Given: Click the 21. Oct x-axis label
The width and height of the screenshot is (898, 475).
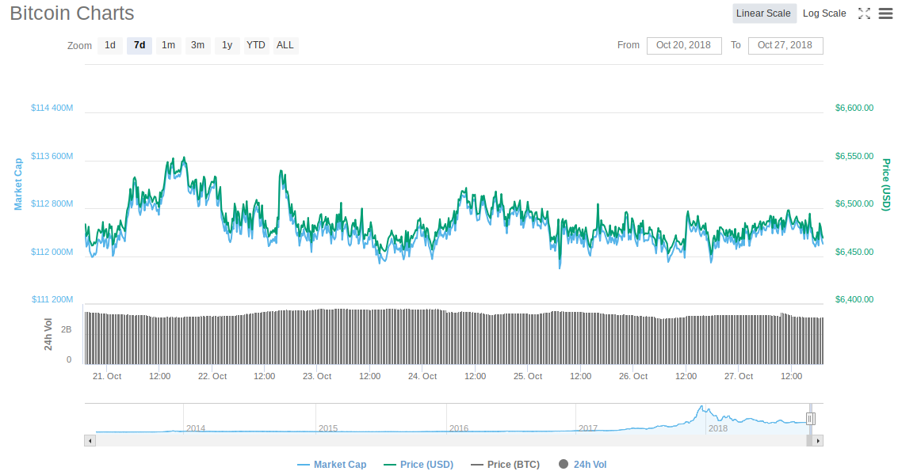Looking at the screenshot, I should 107,376.
